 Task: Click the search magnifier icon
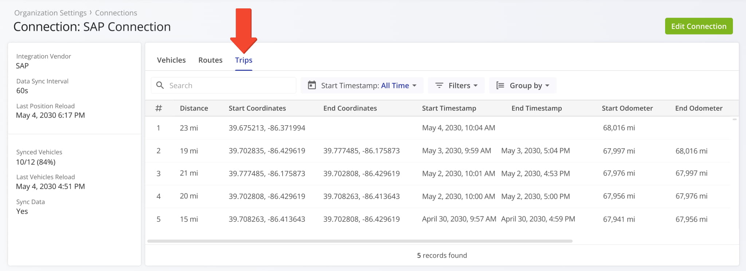coord(160,85)
